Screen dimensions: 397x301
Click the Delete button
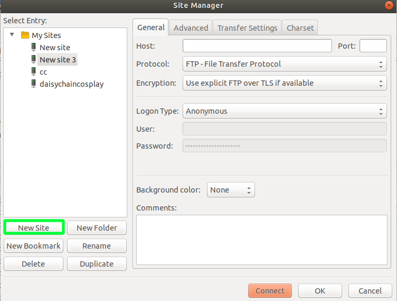(x=34, y=263)
